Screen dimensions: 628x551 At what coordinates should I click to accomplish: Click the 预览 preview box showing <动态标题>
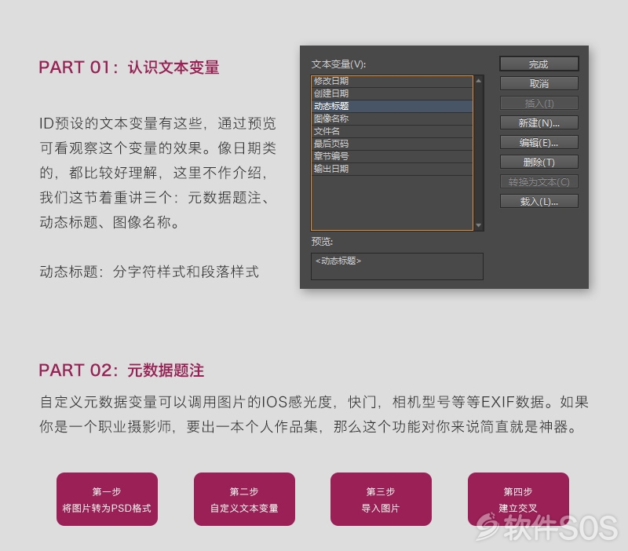(397, 266)
